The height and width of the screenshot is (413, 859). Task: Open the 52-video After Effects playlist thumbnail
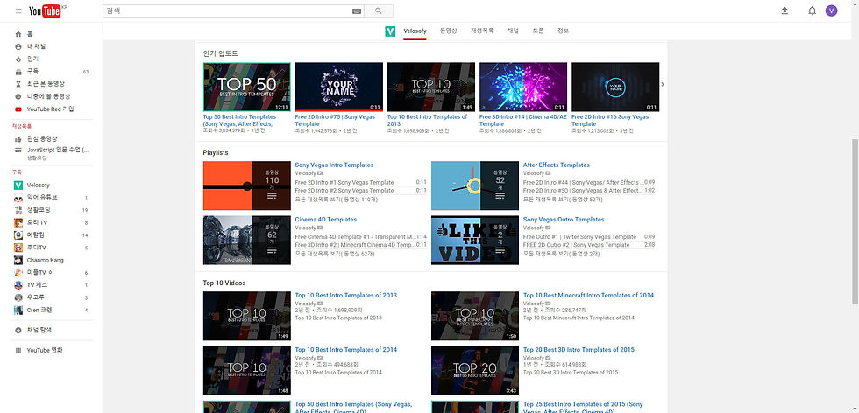(x=474, y=185)
